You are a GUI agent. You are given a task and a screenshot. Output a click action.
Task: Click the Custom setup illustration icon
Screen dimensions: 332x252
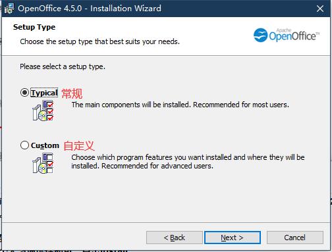point(43,163)
